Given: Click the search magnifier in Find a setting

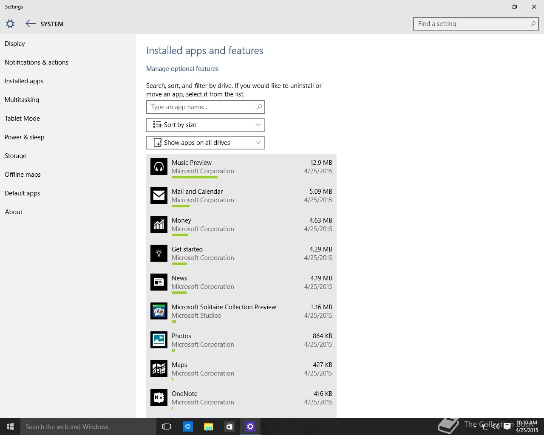Looking at the screenshot, I should pos(533,24).
